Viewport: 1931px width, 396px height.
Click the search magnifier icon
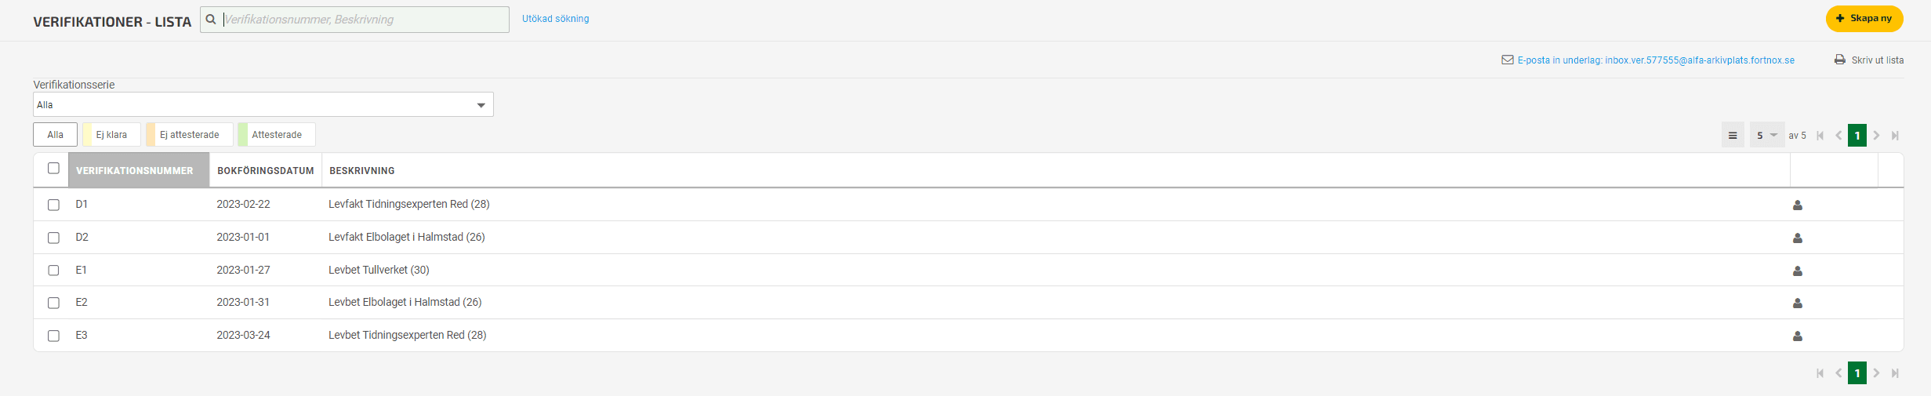pos(211,20)
